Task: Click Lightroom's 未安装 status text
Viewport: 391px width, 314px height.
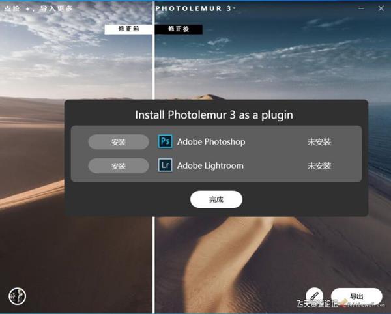Action: pos(319,165)
